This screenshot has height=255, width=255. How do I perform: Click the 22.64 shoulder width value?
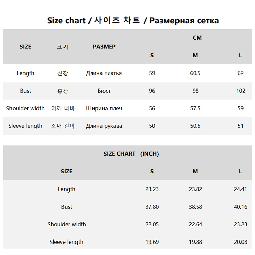[195, 224]
